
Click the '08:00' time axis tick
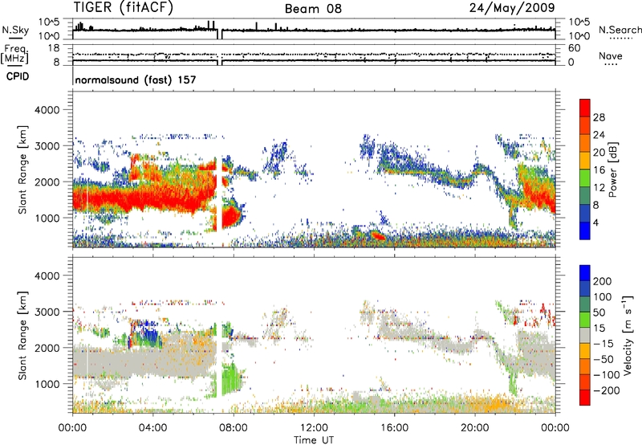(234, 428)
